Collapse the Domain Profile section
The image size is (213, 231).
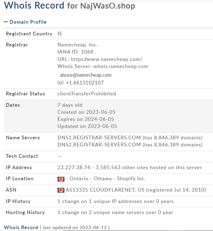(x=6, y=22)
